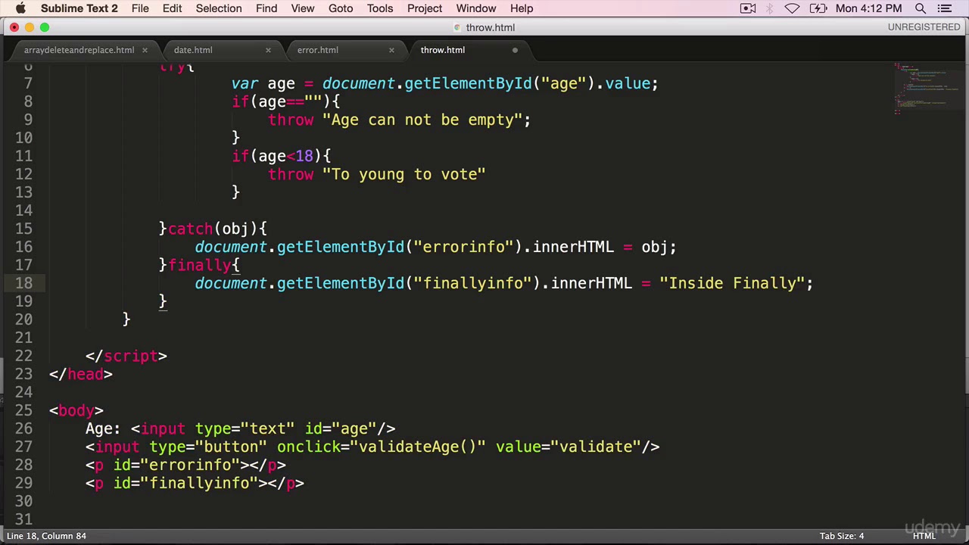Close the arraydeleteandreplace.html tab
Screen dimensions: 969x545
[145, 50]
